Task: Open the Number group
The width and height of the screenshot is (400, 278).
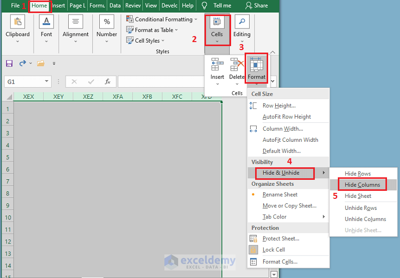Action: [x=107, y=29]
